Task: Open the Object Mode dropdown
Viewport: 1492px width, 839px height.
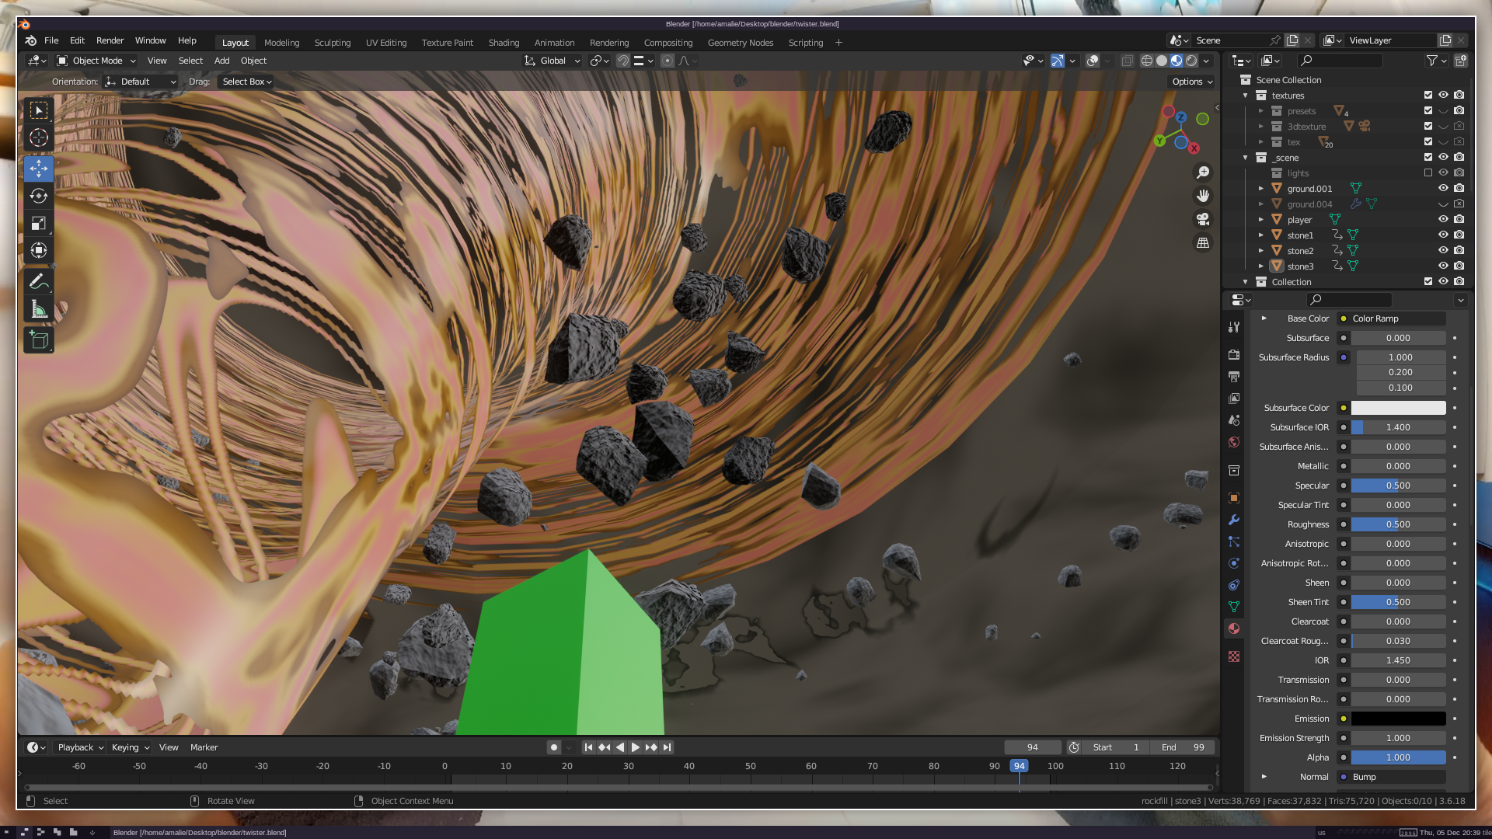Action: [96, 61]
